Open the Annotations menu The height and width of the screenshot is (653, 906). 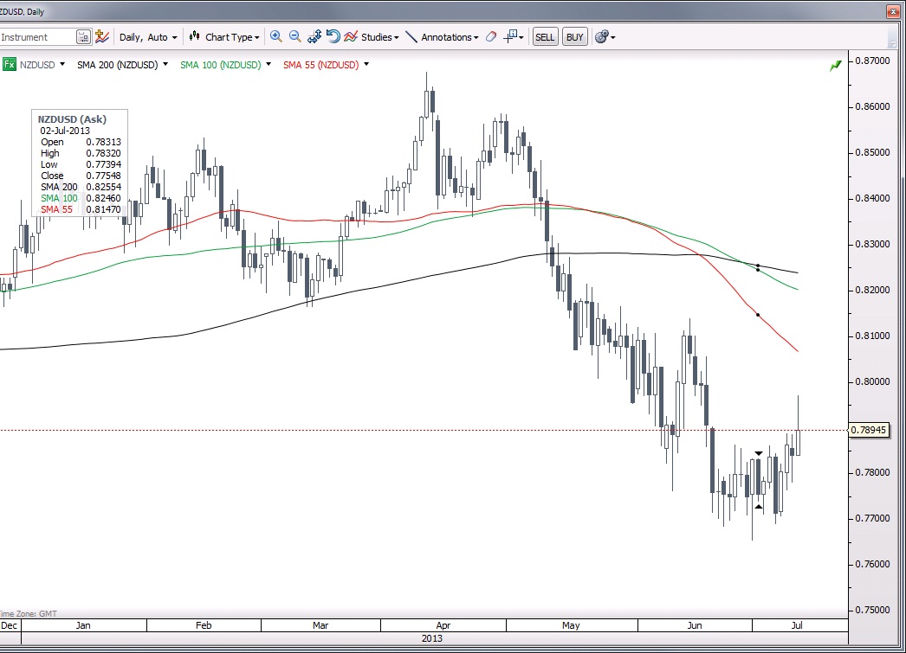[x=442, y=37]
